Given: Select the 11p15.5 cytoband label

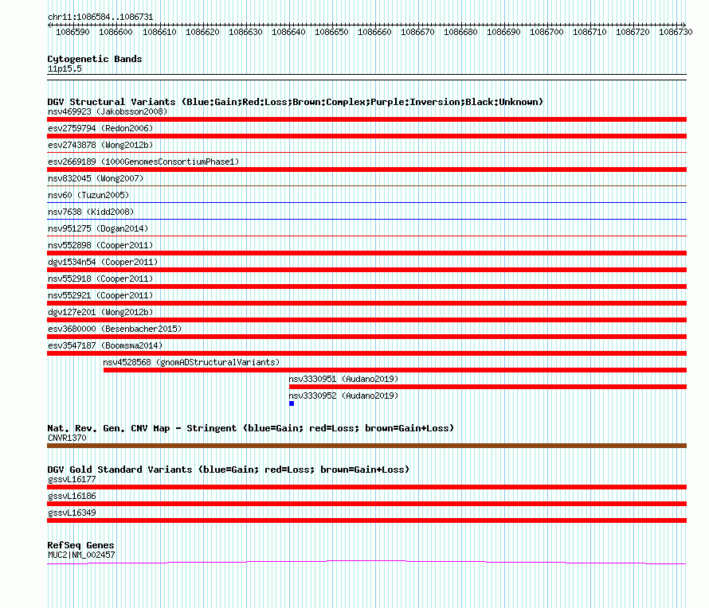Looking at the screenshot, I should point(65,68).
